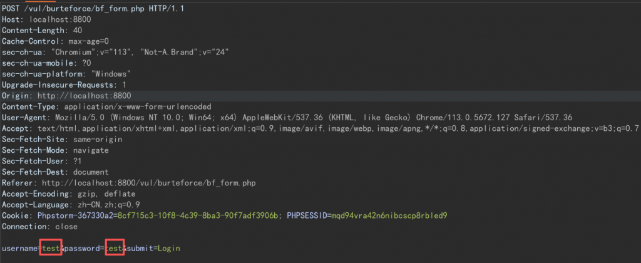
Task: Click the Accept header line
Action: point(313,128)
